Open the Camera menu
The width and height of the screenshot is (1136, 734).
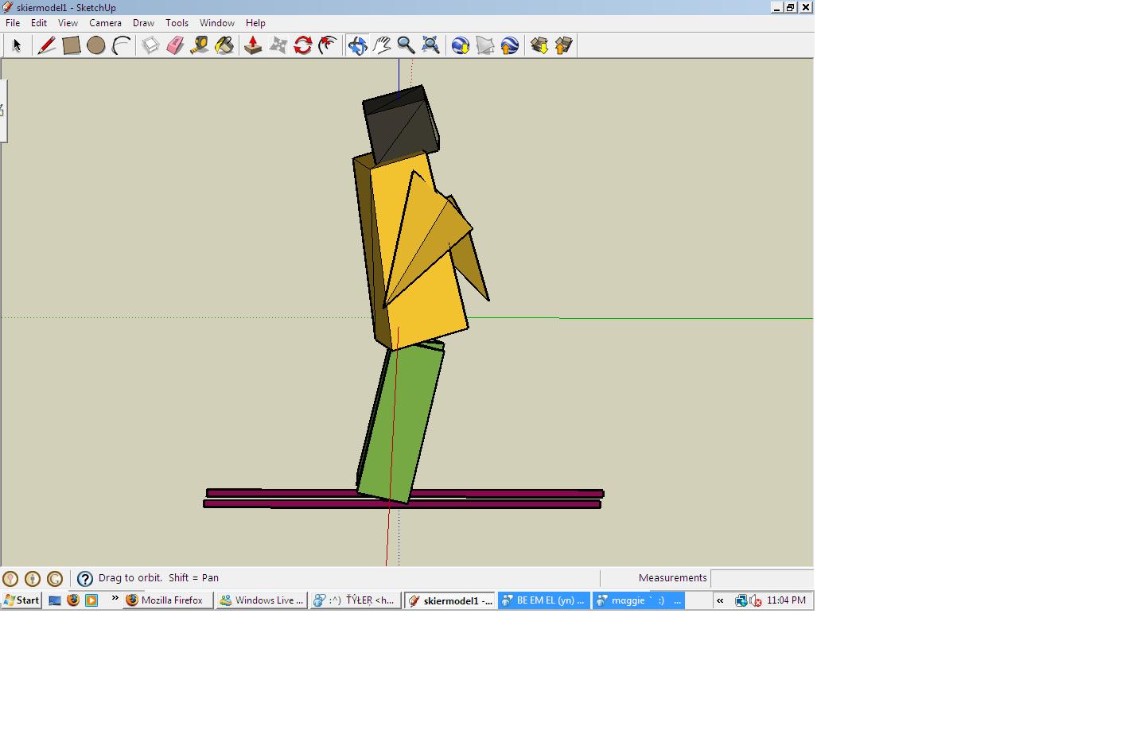(105, 23)
